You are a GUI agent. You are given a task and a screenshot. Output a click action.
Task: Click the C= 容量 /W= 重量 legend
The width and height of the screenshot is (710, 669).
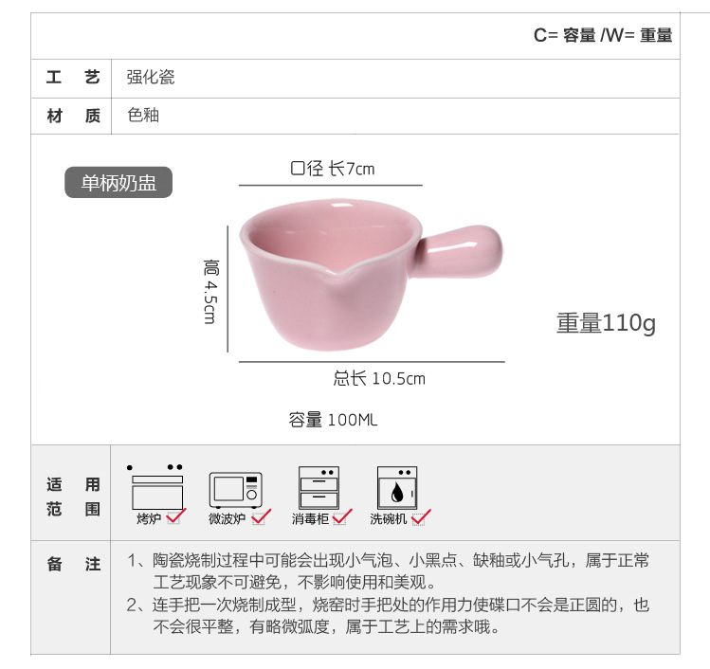(603, 35)
